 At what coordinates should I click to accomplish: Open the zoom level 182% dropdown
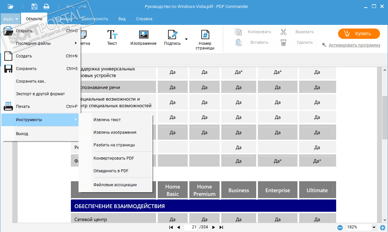[x=374, y=227]
